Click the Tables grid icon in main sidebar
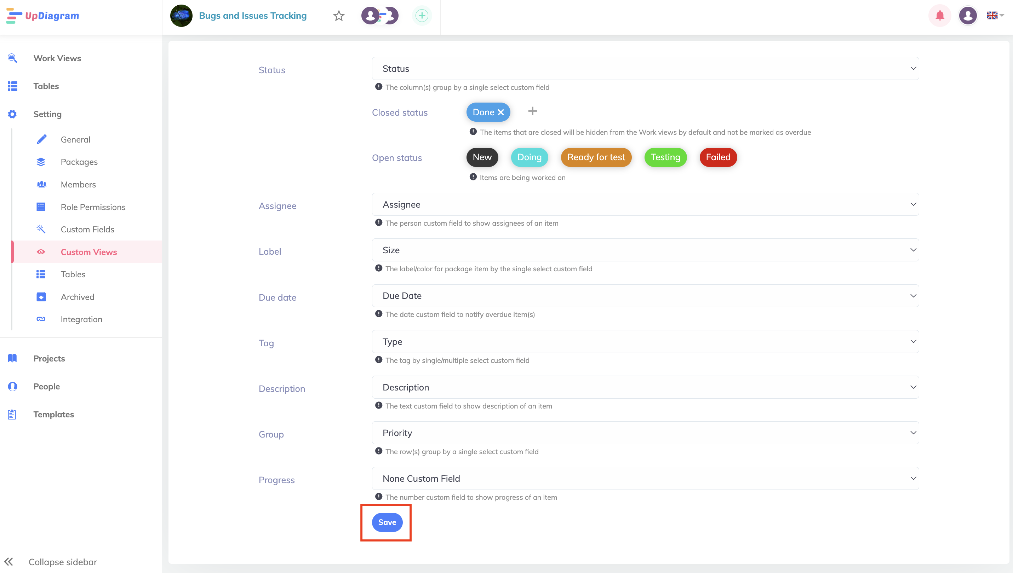This screenshot has width=1013, height=573. click(x=12, y=86)
